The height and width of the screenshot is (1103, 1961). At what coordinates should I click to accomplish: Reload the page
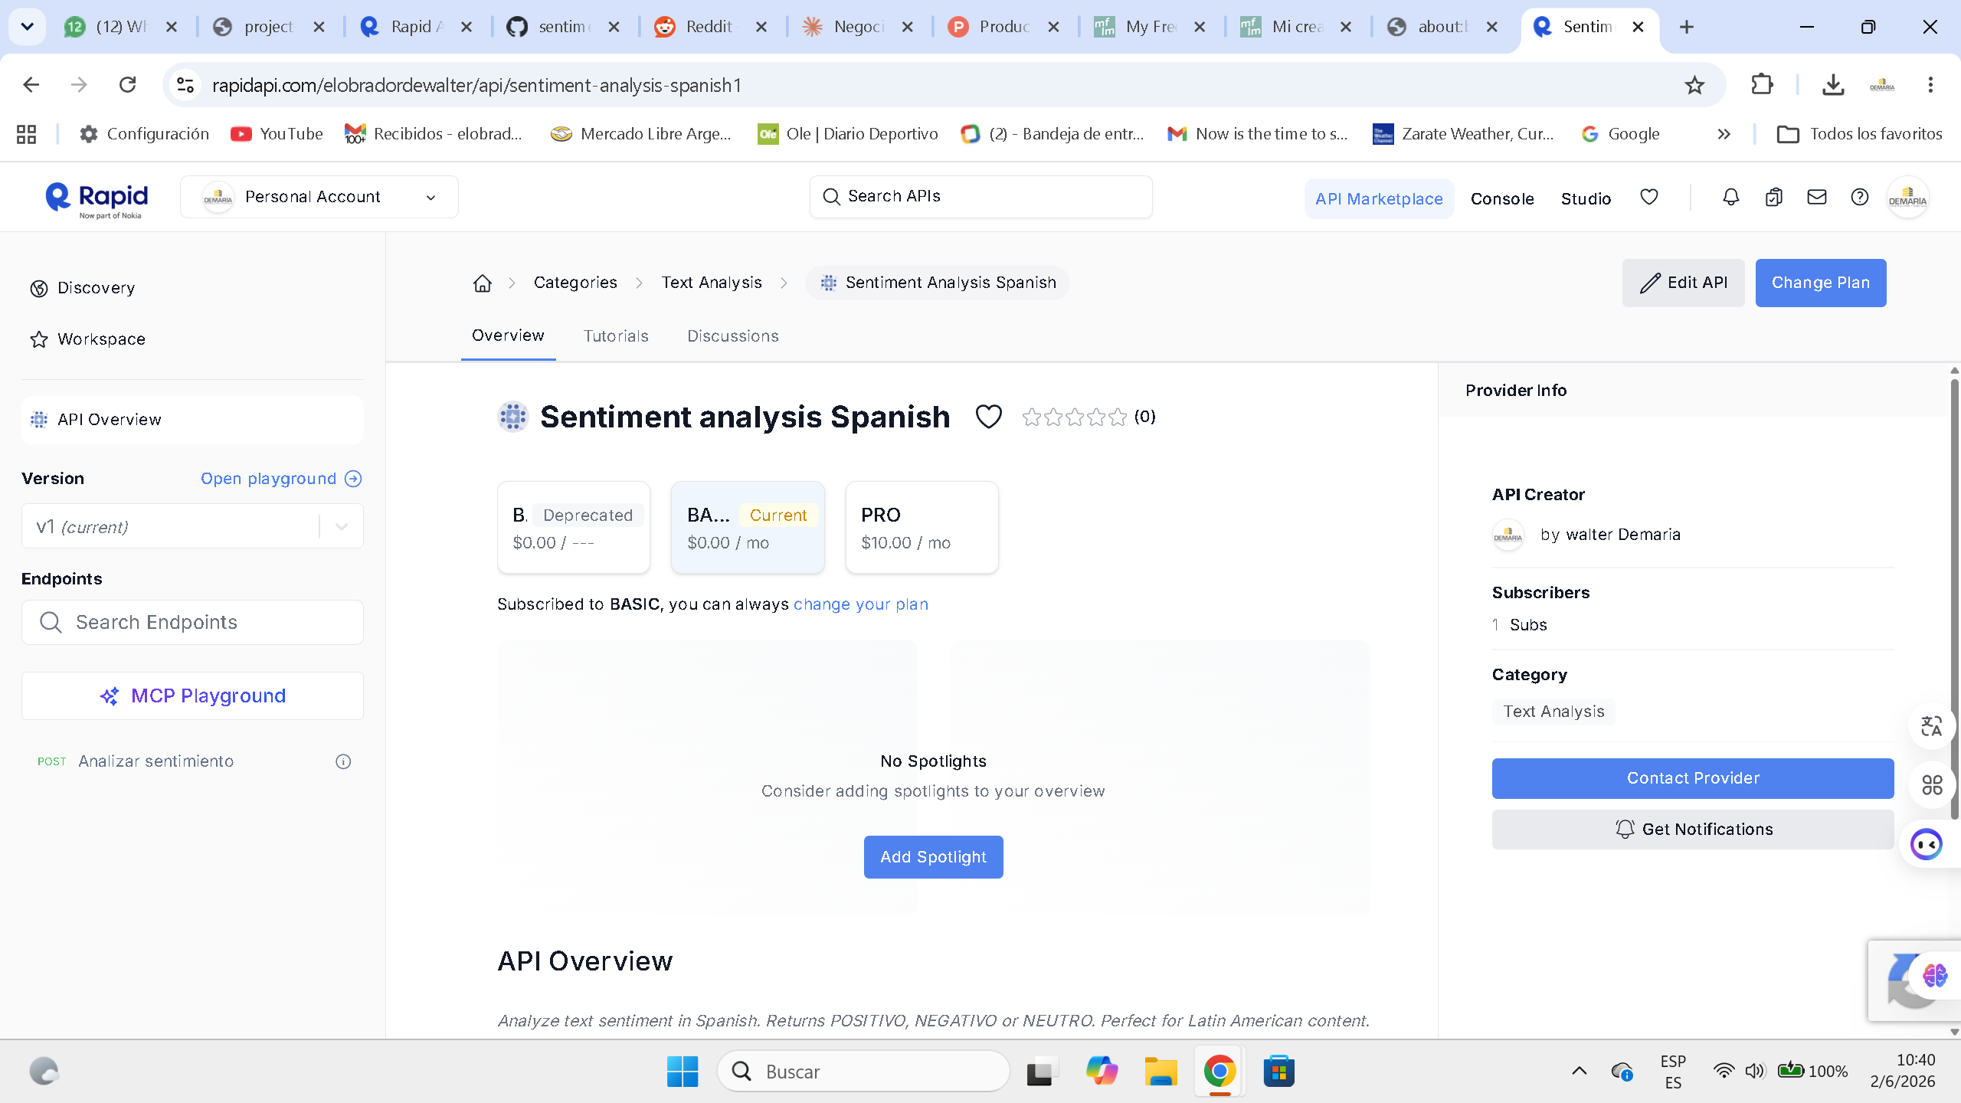point(128,84)
